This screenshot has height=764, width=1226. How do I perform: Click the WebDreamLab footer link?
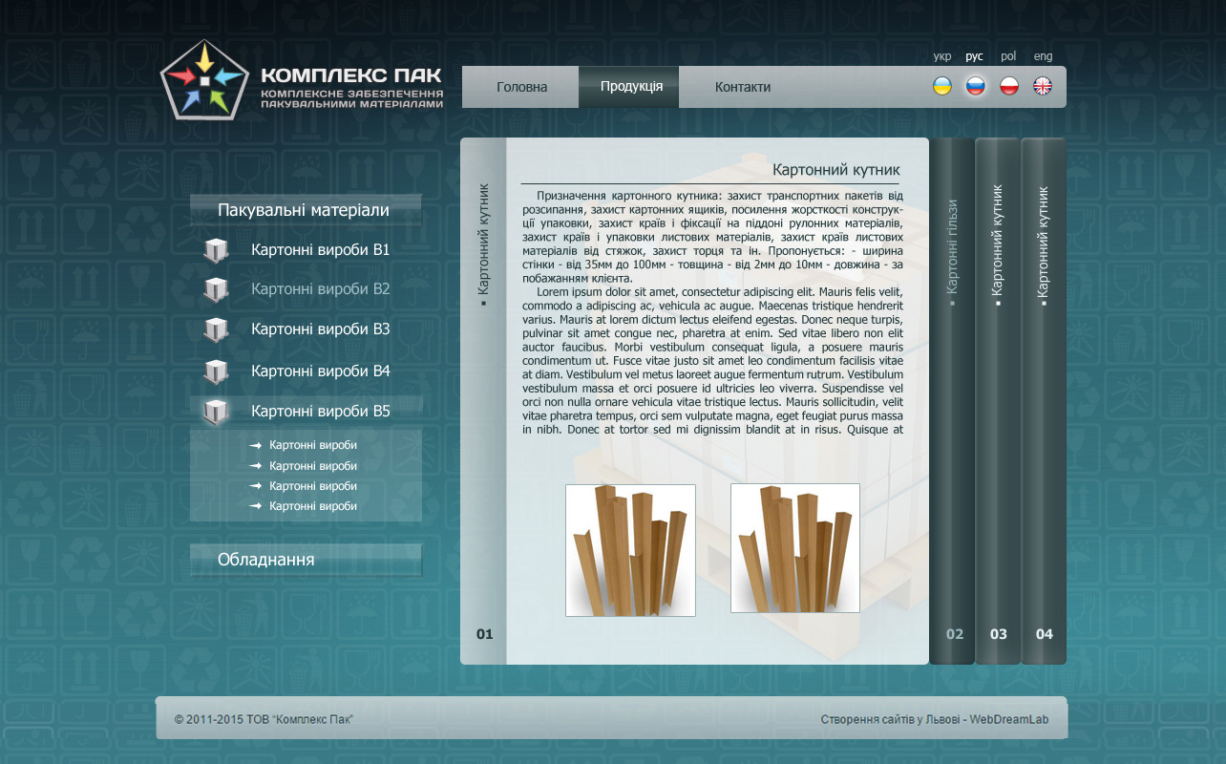click(1008, 719)
